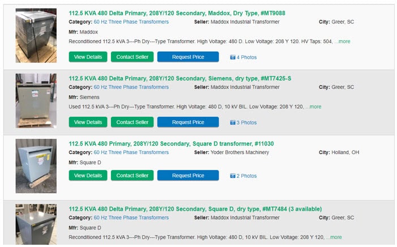This screenshot has width=397, height=247.
Task: Open Square D #11030 transformer thumbnail
Action: pyautogui.click(x=36, y=166)
